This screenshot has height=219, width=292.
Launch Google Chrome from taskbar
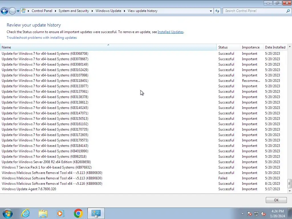(78, 213)
